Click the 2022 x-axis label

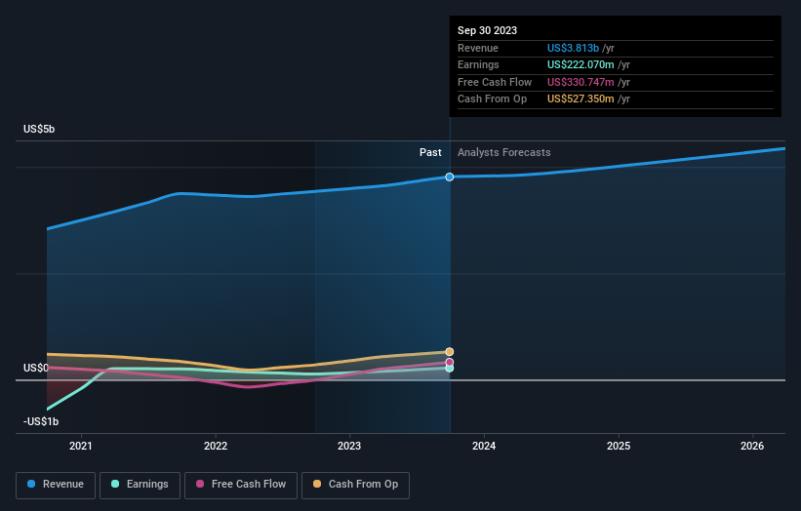tap(216, 446)
